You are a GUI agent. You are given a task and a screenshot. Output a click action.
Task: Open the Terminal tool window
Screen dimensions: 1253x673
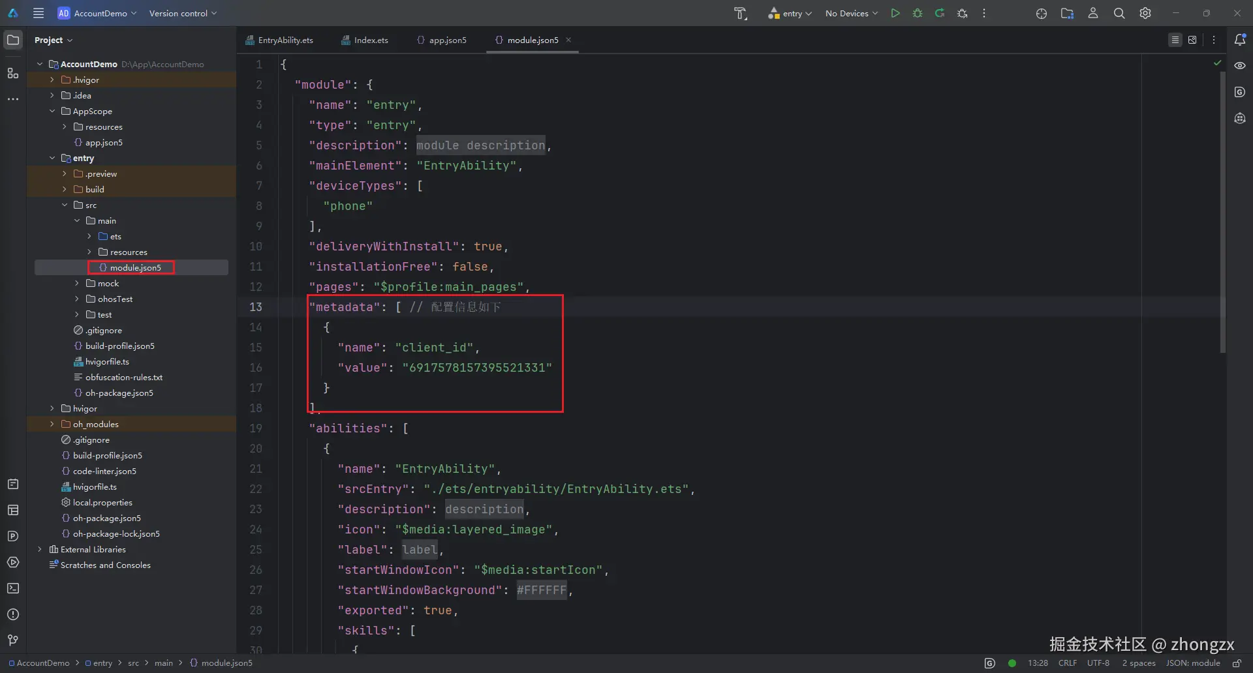coord(13,588)
